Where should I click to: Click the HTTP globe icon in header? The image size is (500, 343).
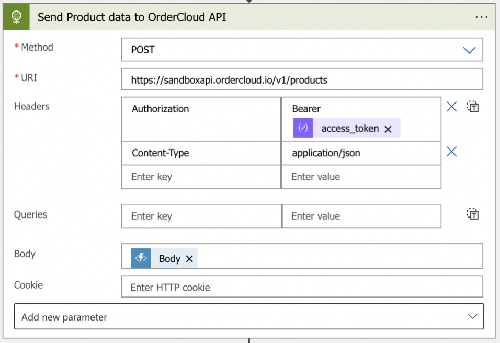(16, 17)
